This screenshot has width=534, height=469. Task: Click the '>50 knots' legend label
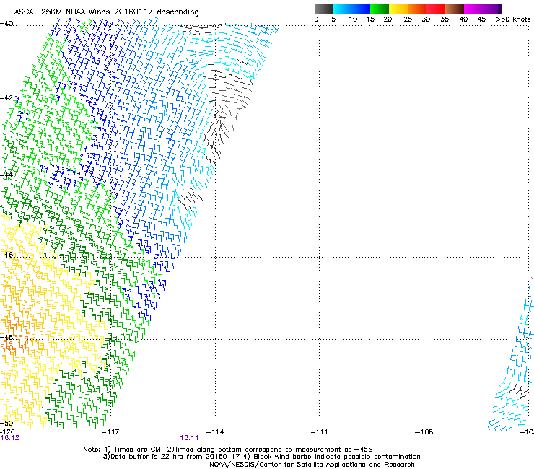[513, 19]
